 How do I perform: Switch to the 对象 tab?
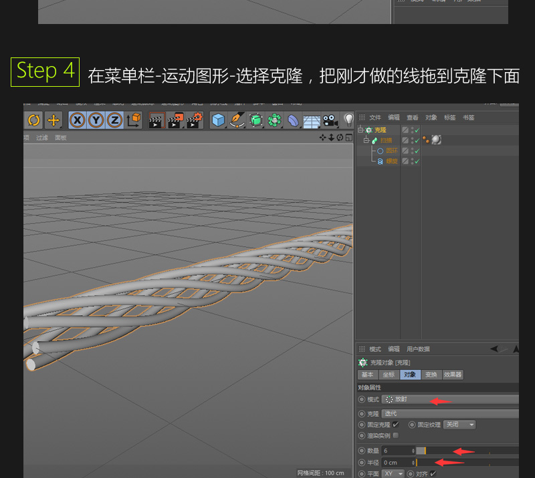click(410, 375)
